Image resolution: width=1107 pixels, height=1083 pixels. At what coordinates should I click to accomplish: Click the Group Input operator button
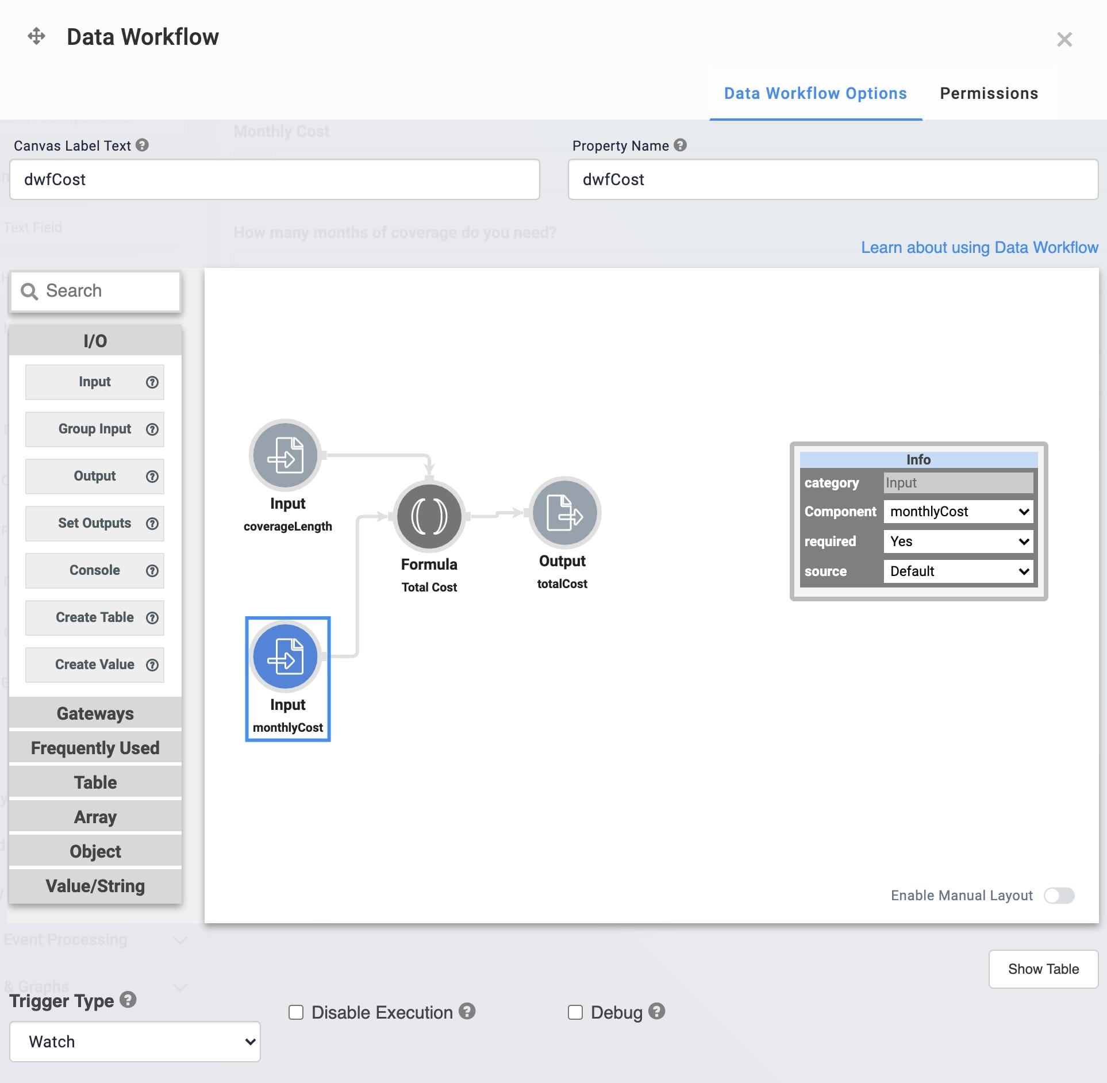(x=95, y=429)
